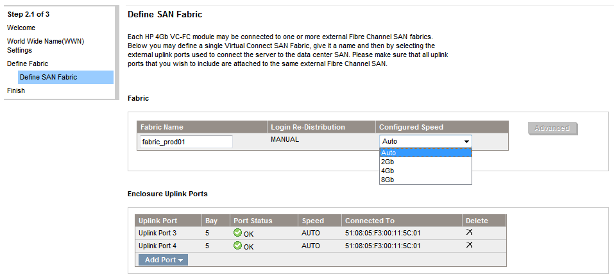Open the Add Port dropdown

coord(163,260)
